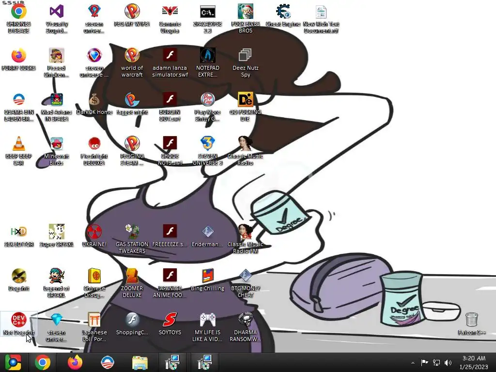The image size is (496, 372).
Task: Launch the SOYTOYS shortcut
Action: (x=170, y=324)
